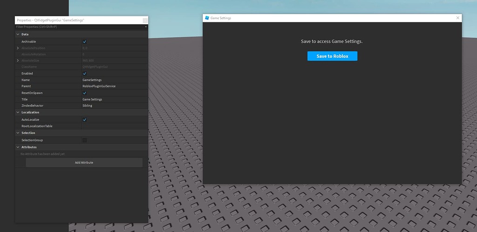This screenshot has width=477, height=232.
Task: Select the AbsoluteRotation property row
Action: pyautogui.click(x=82, y=54)
